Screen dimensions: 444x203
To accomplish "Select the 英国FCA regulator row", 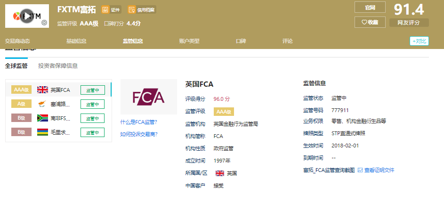I will (x=58, y=90).
